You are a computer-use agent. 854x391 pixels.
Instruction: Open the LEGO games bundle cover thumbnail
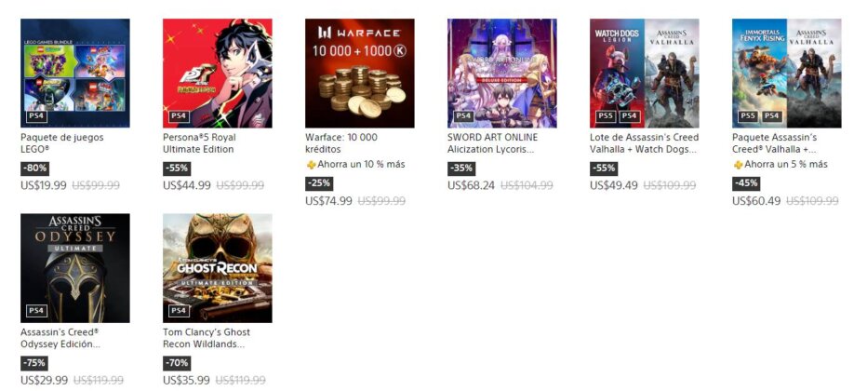coord(75,73)
